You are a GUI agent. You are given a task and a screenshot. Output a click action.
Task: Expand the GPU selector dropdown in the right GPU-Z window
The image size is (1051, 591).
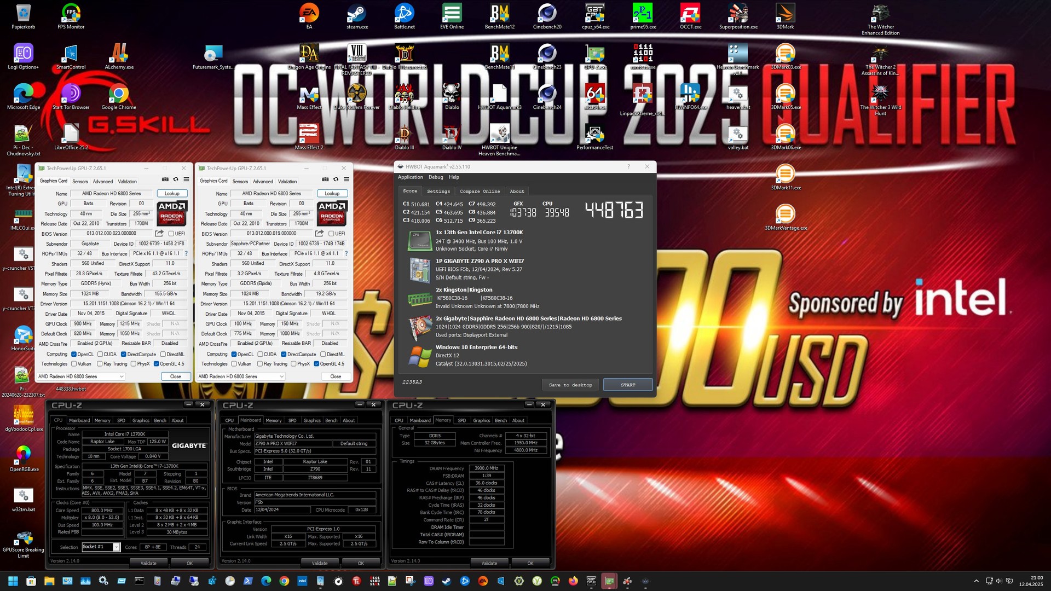[x=241, y=376]
